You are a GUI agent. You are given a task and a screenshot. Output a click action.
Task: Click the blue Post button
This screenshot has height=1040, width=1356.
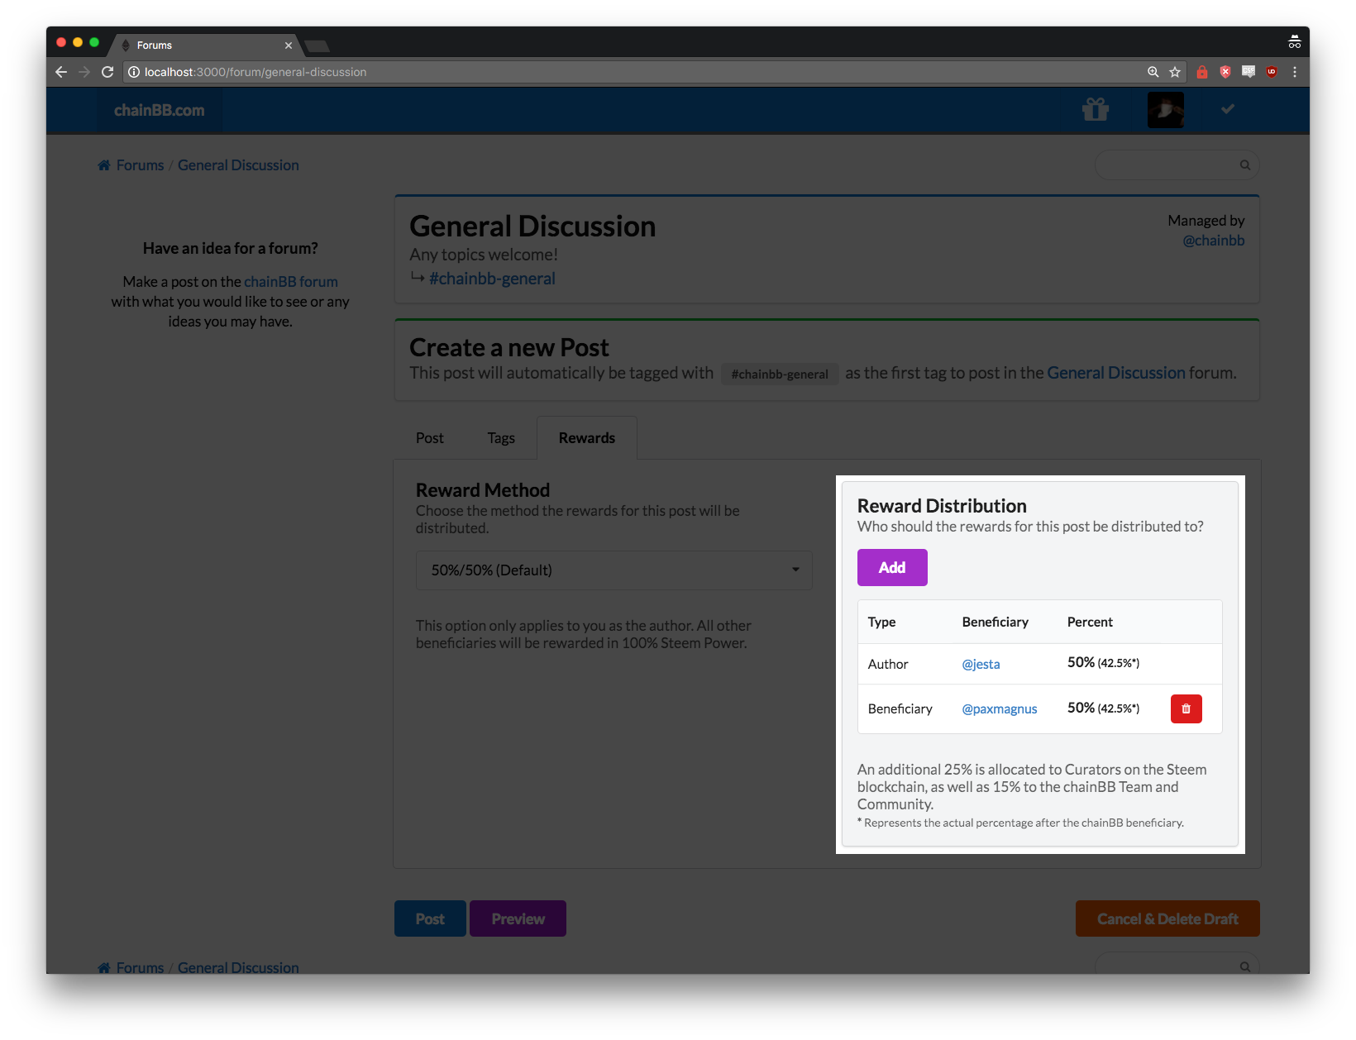coord(430,918)
